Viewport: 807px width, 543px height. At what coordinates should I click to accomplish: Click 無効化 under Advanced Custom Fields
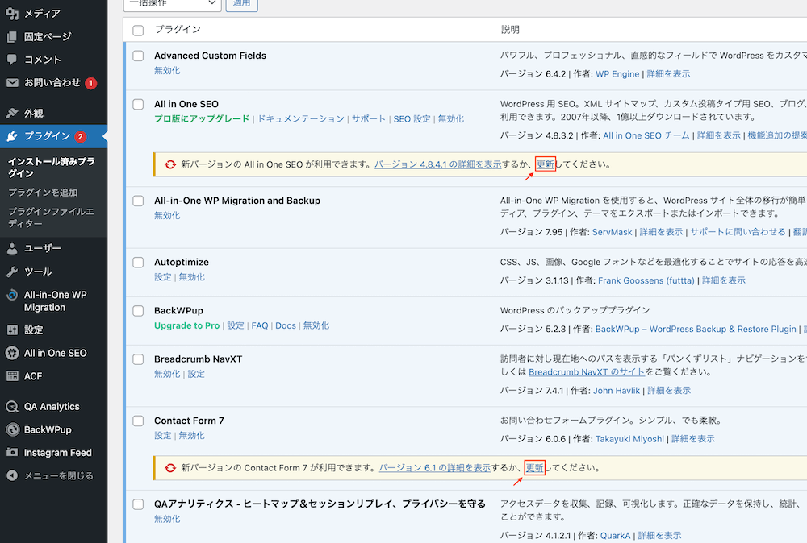167,71
